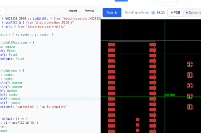This screenshot has height=133, width=201.
Task: Click the 96.2% progress text
Action: pos(161,13)
